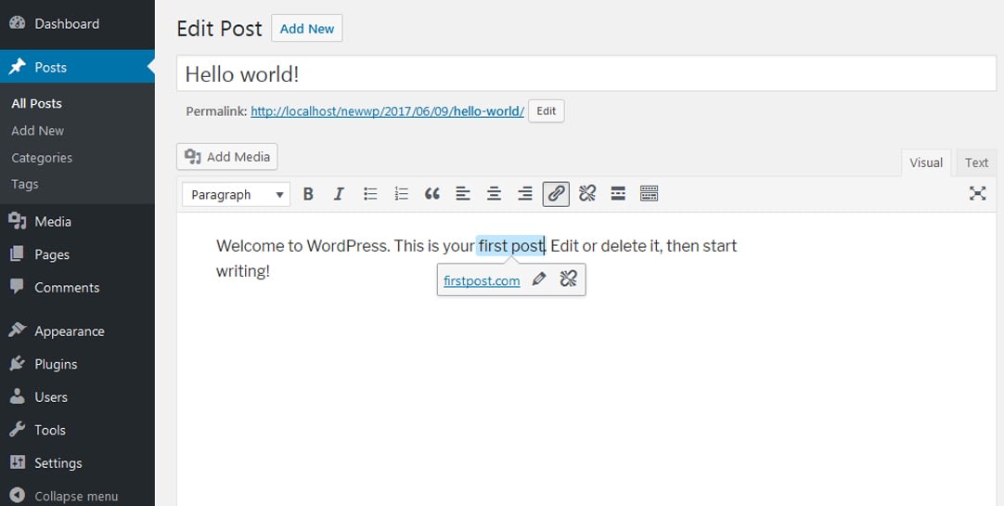Click the Hello world! title field
The image size is (1004, 506).
point(586,73)
